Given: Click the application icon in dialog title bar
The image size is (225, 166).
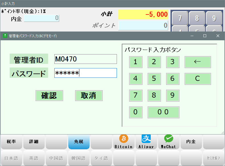Looking at the screenshot, I should pos(5,36).
